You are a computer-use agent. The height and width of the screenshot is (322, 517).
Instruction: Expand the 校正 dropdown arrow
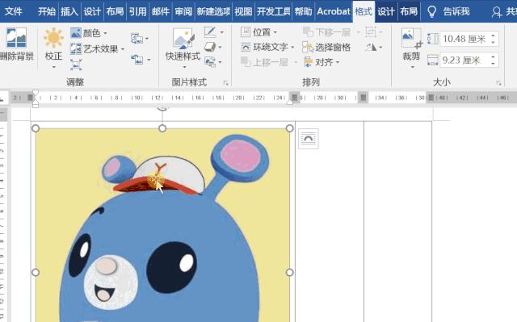pyautogui.click(x=53, y=67)
